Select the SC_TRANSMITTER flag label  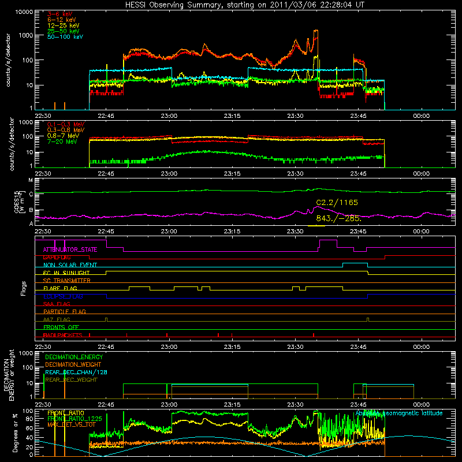point(66,281)
